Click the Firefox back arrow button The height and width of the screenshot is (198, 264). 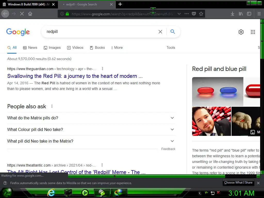(x=5, y=14)
